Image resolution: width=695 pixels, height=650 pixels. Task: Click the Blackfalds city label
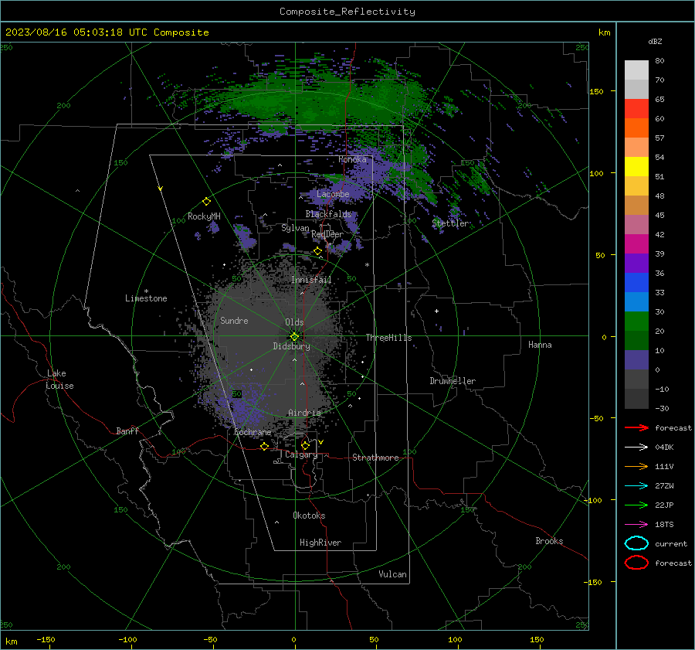coord(328,214)
